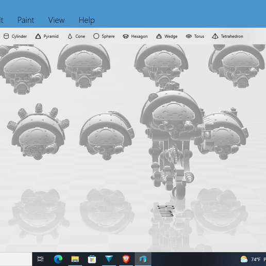Insert a Pyramid shape
Viewport: 266px width, 266px height.
tap(47, 36)
